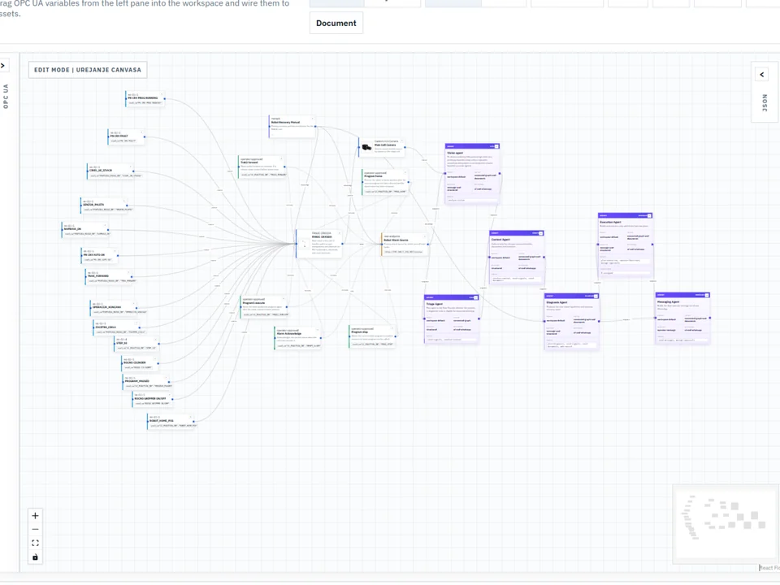Screen dimensions: 780x585
Task: Click the minimap overview panel
Action: pos(726,524)
